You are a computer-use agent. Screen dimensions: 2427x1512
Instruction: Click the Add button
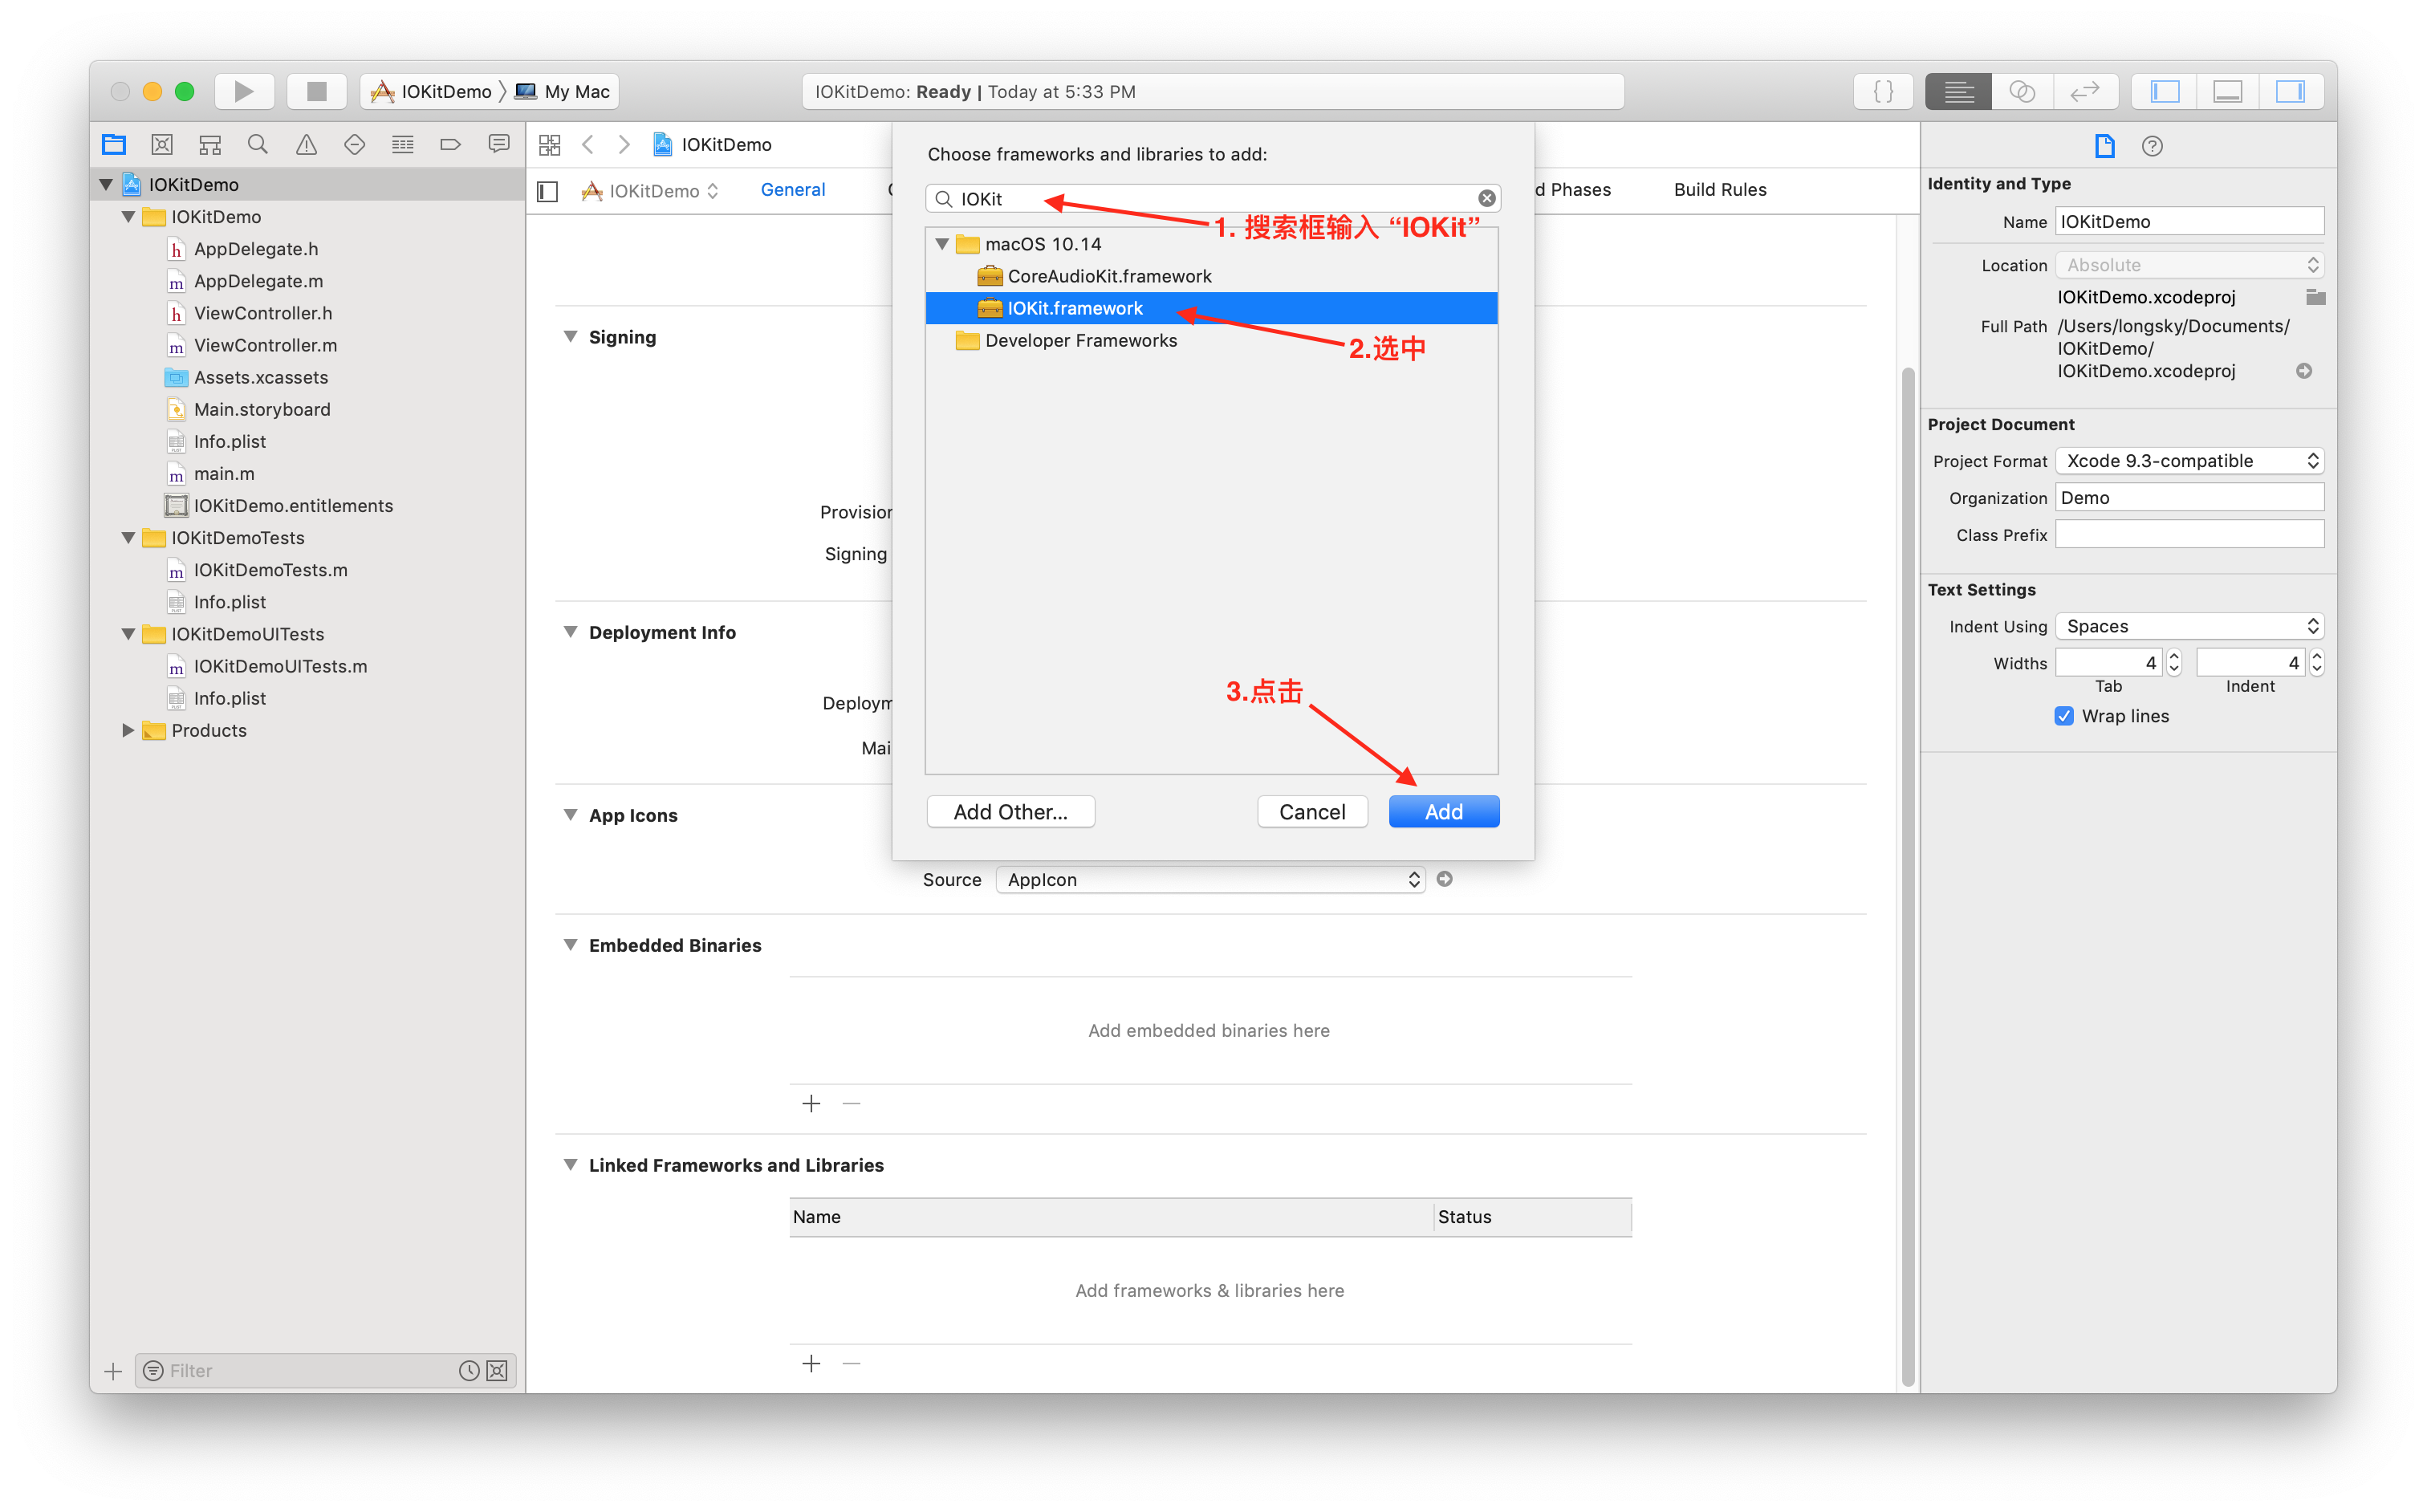click(1443, 812)
